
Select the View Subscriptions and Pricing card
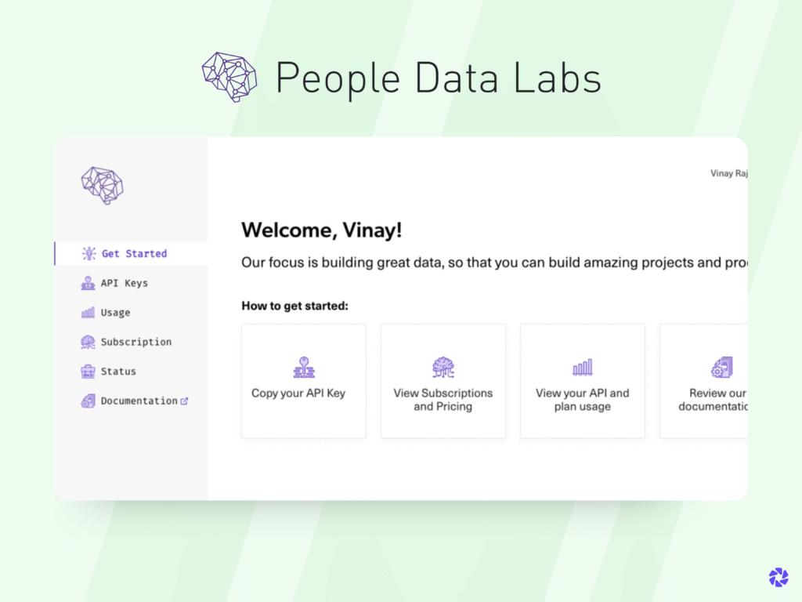443,381
